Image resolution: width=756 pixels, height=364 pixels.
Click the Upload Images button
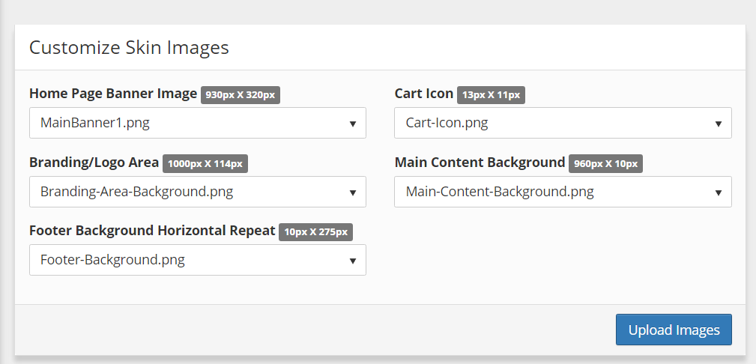tap(674, 330)
